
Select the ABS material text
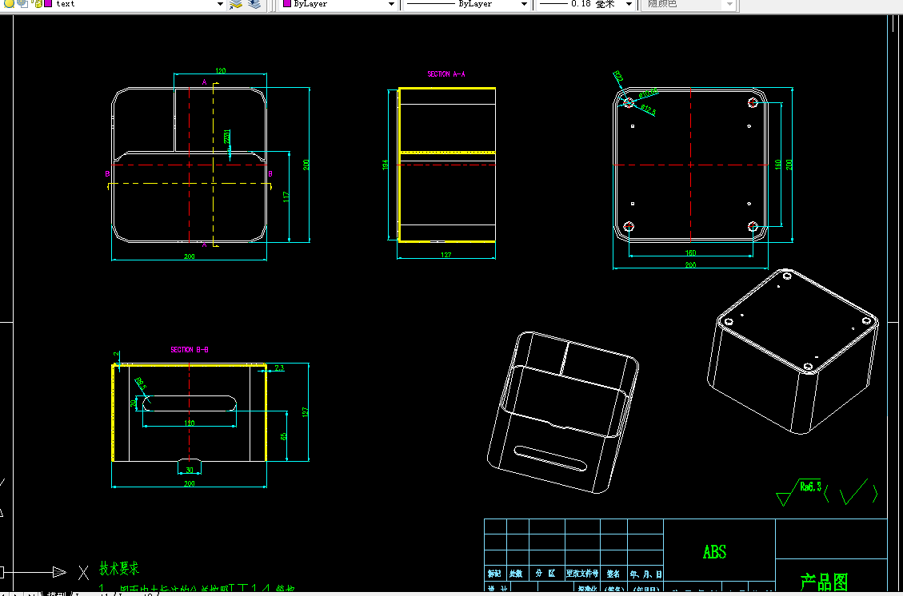click(x=715, y=552)
